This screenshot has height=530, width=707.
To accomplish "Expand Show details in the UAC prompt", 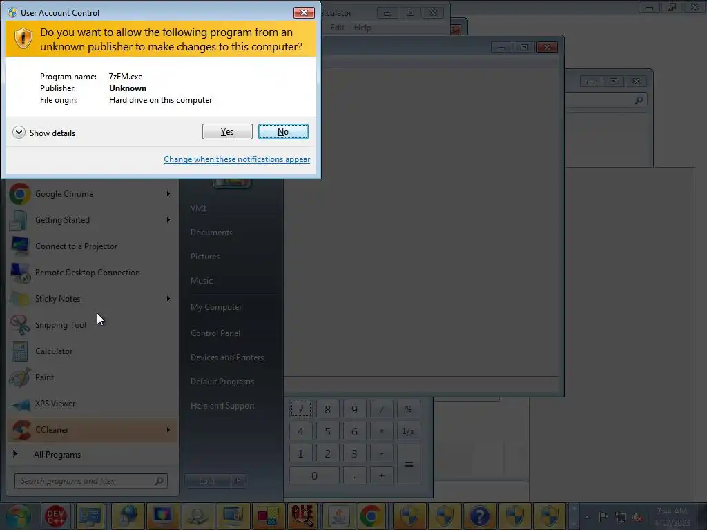I will tap(44, 132).
